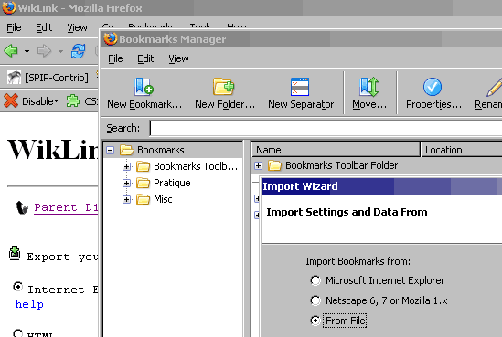Open View menu in Firefox window

(77, 27)
